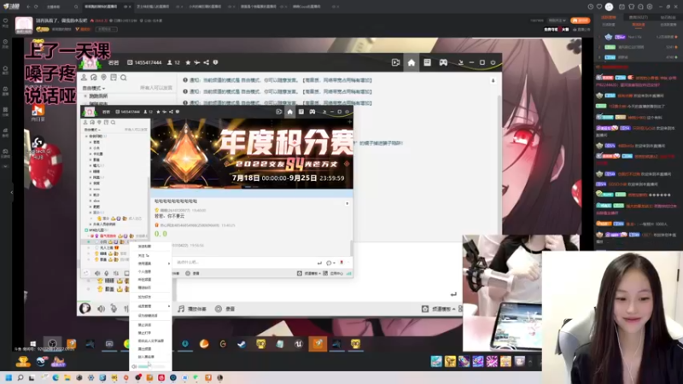Open the search icon in inner YY left toolbar
The width and height of the screenshot is (683, 384).
coord(113,122)
